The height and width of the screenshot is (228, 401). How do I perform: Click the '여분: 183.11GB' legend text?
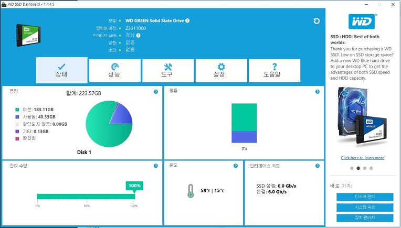38,110
